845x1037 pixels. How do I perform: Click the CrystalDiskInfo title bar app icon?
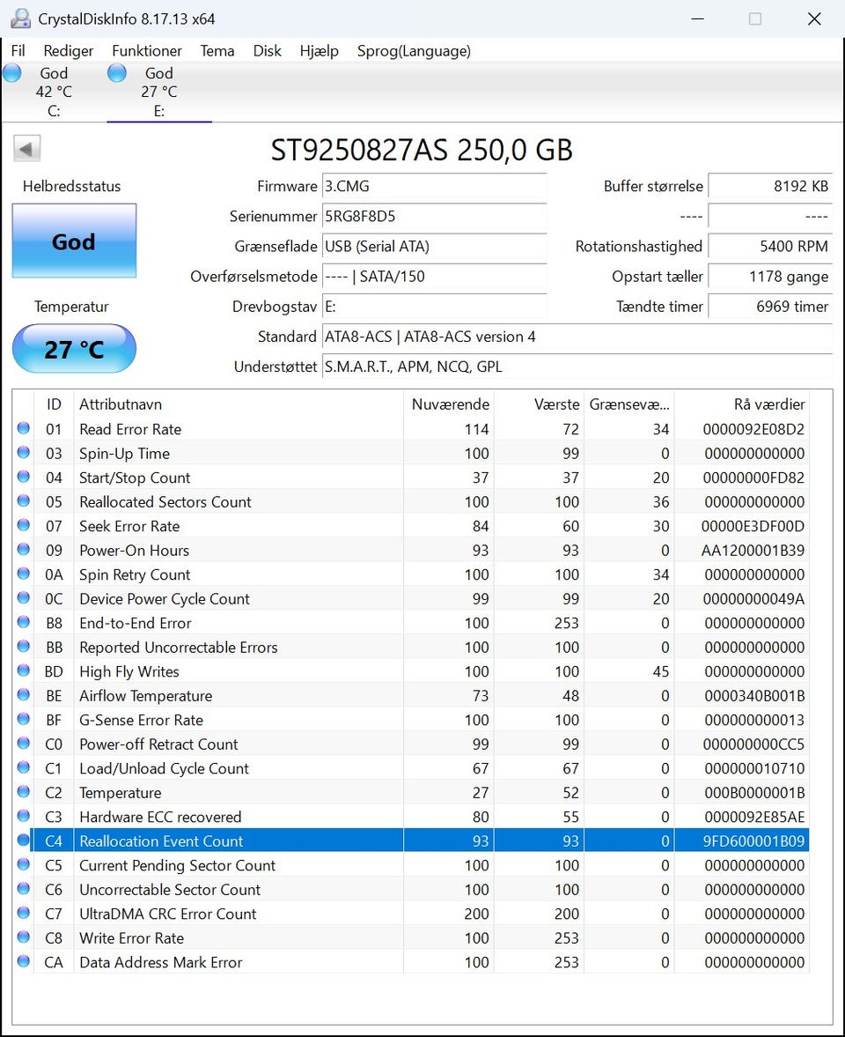click(x=19, y=19)
